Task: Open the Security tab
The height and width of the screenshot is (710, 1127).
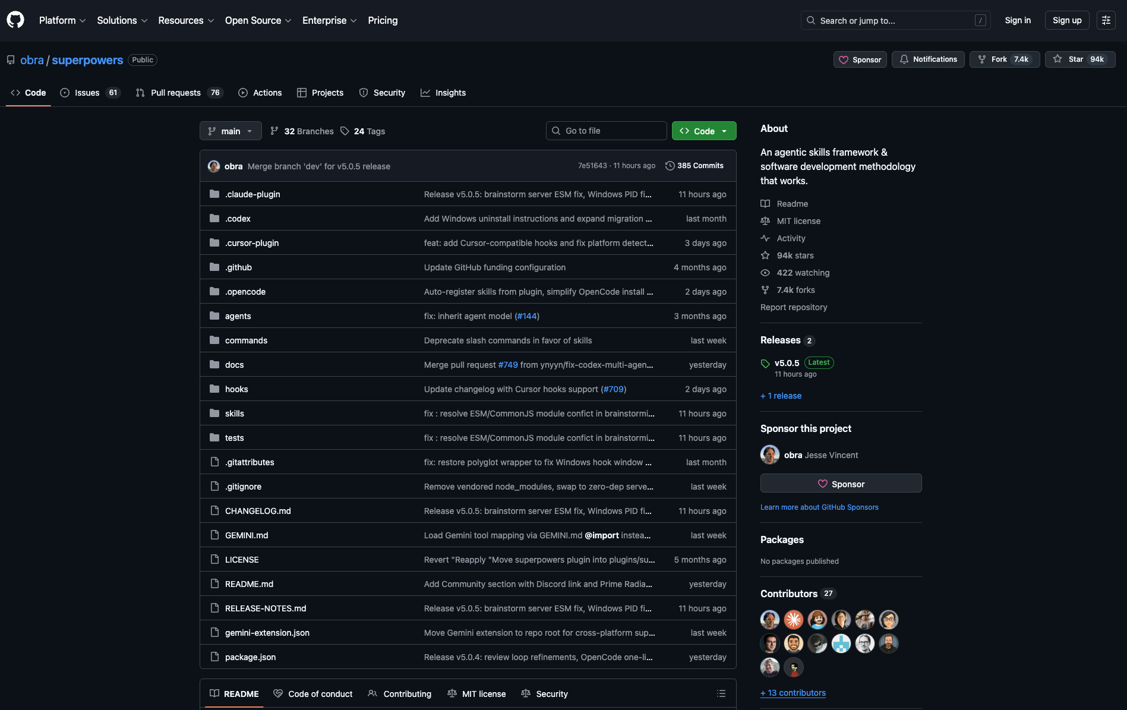Action: (x=382, y=93)
